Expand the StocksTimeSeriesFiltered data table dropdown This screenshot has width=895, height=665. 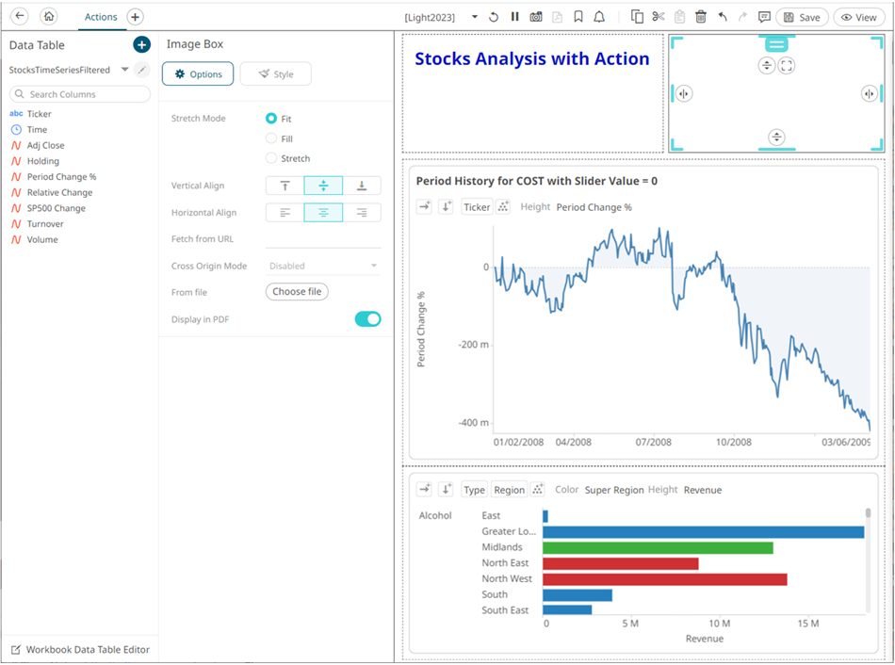click(x=124, y=70)
